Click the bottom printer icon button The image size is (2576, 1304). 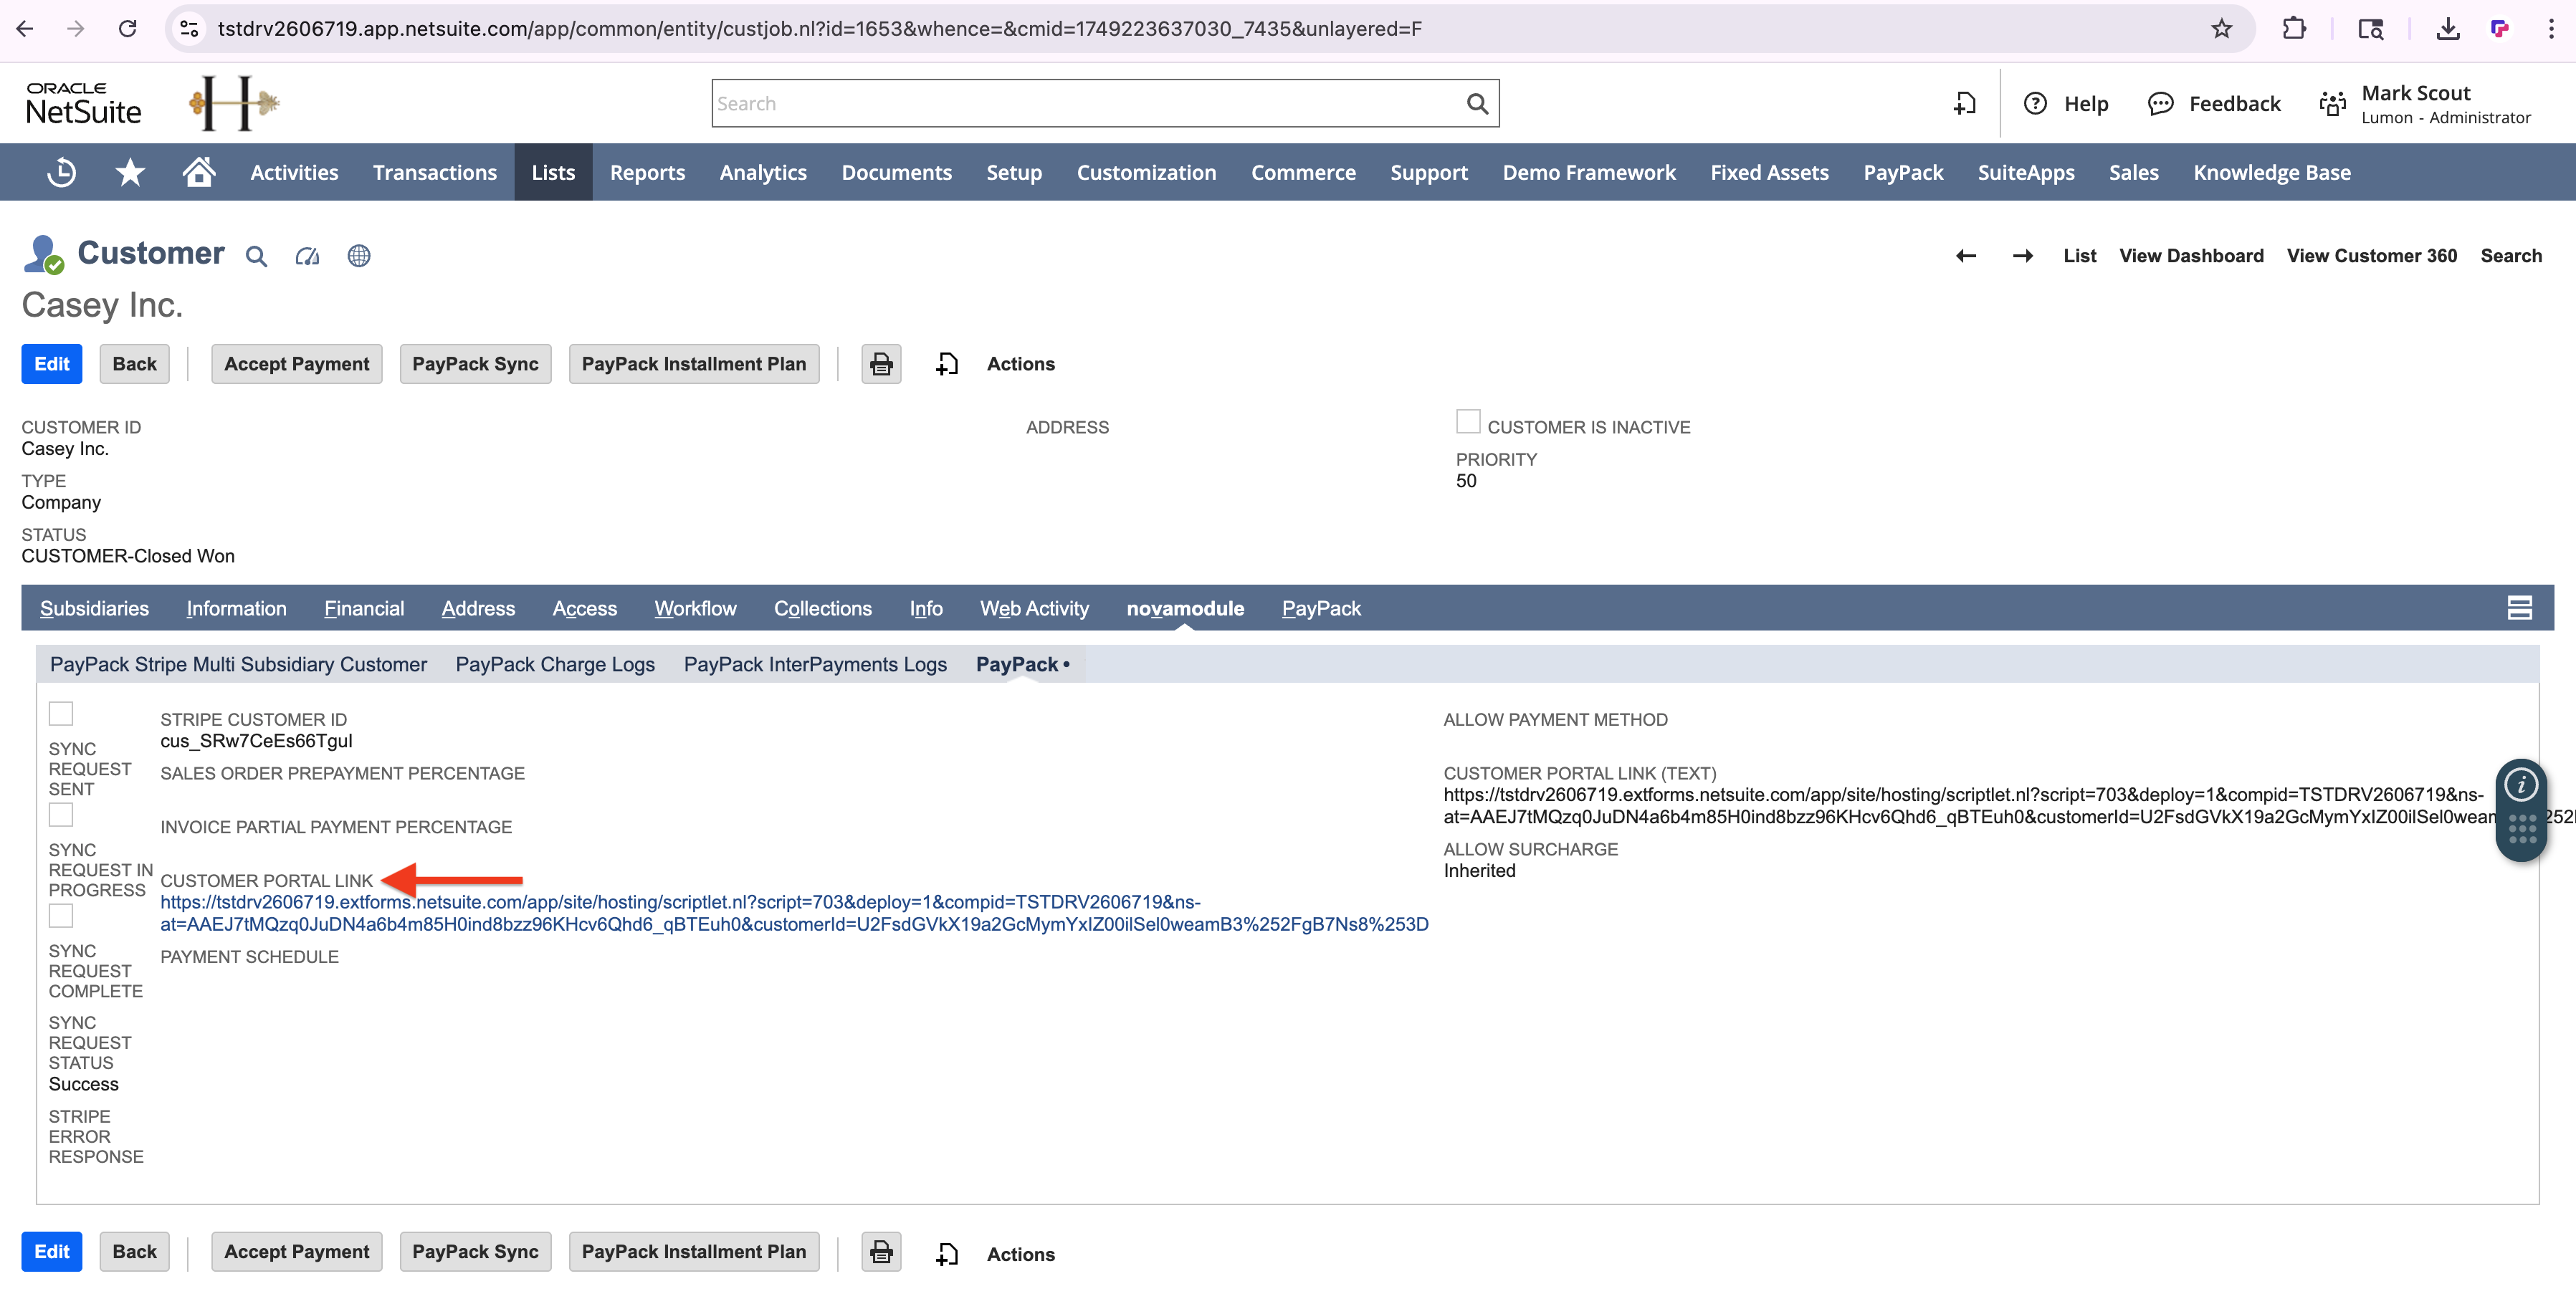click(881, 1252)
